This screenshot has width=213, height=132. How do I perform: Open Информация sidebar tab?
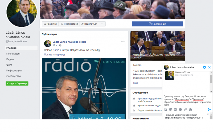coord(14,70)
